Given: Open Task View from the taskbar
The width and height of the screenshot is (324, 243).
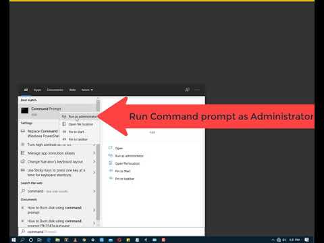Looking at the screenshot, I should (40, 240).
